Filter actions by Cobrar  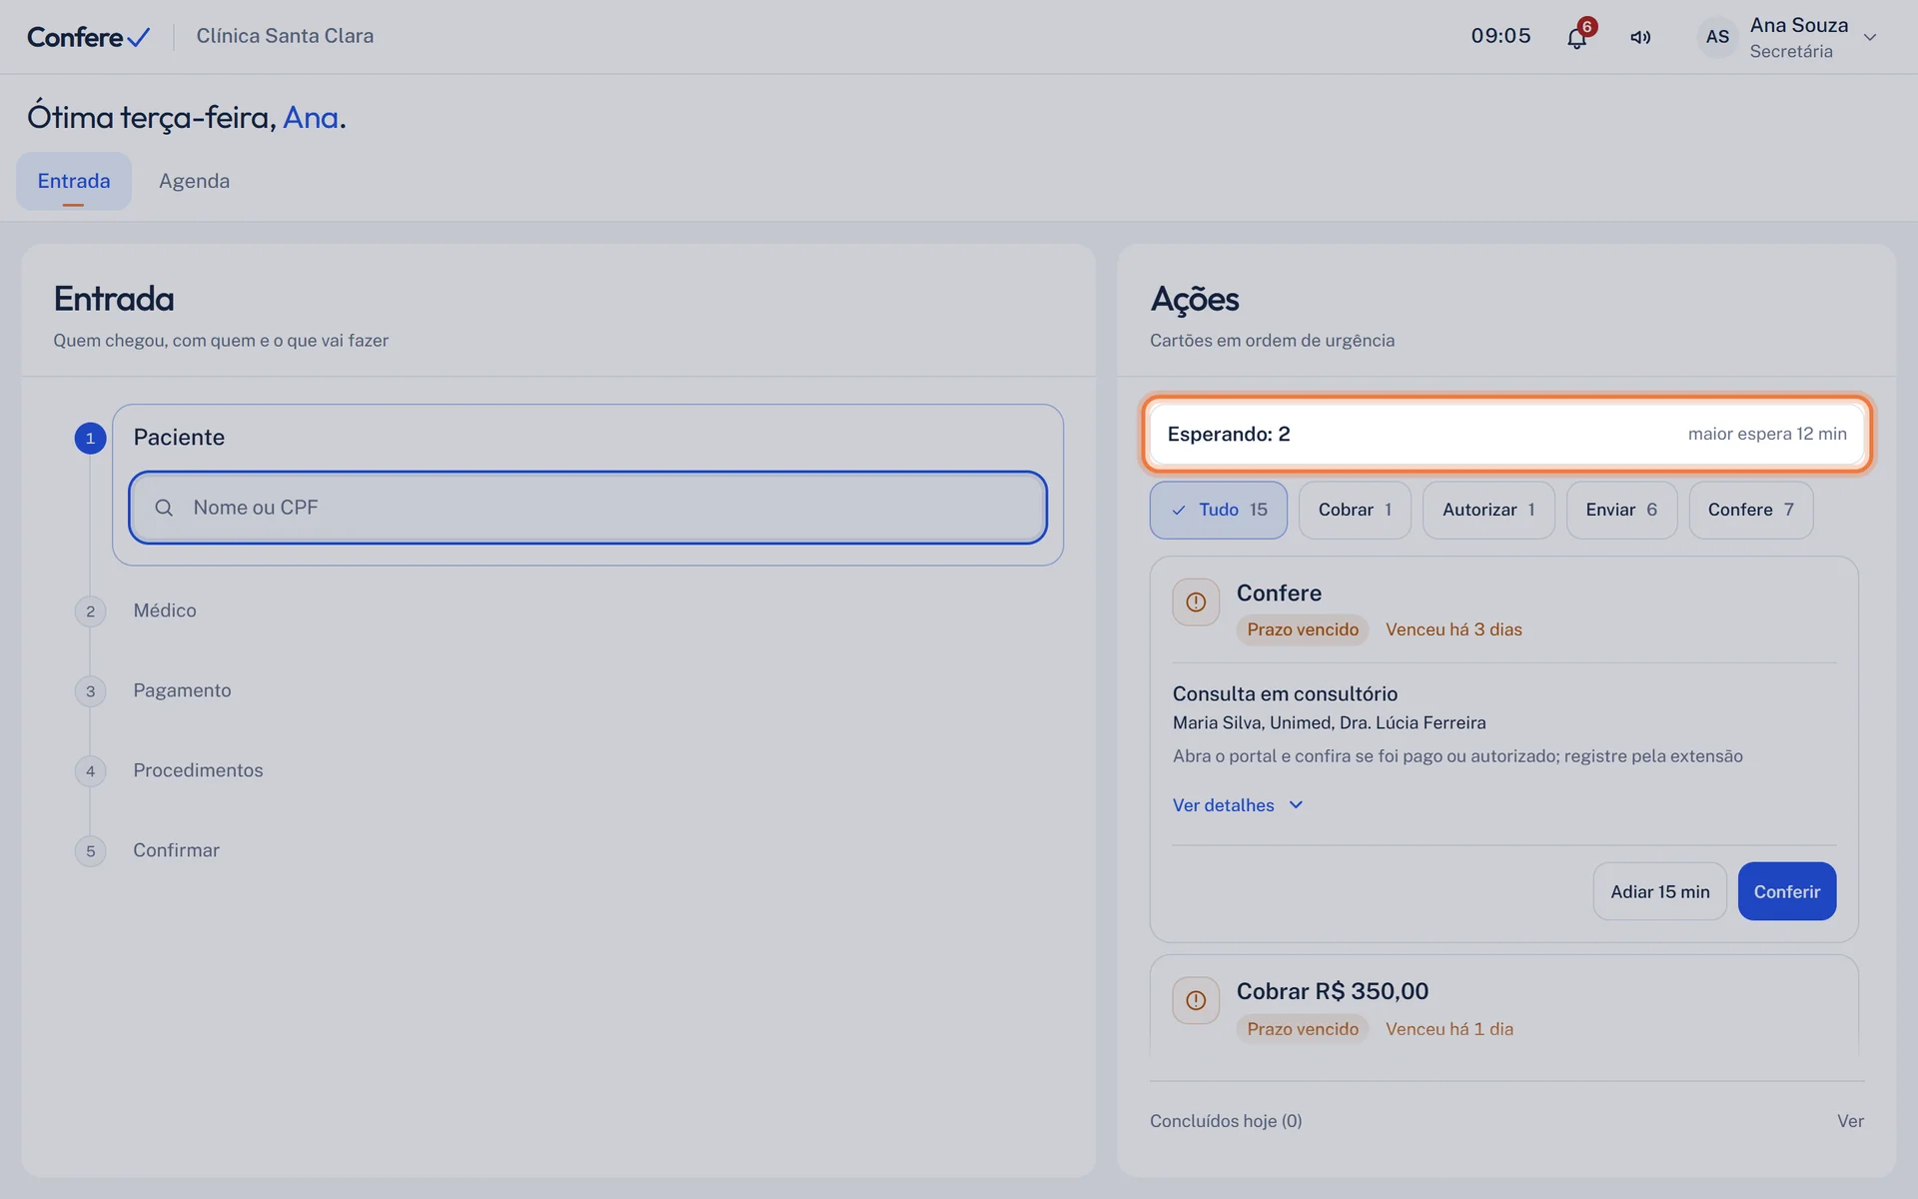1355,510
